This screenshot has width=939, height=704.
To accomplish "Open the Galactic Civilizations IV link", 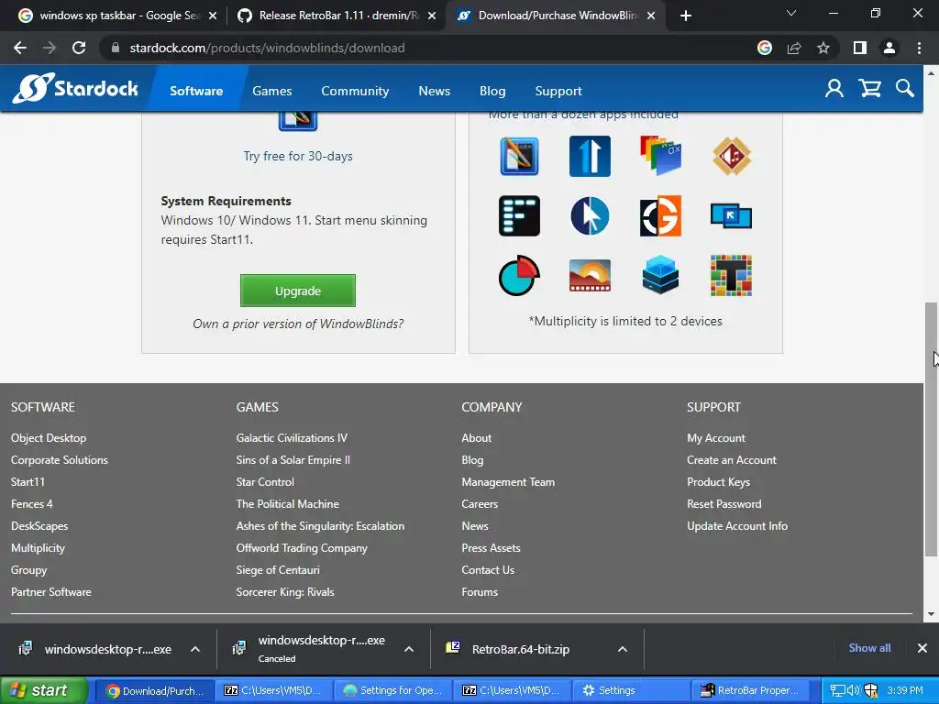I will pyautogui.click(x=292, y=437).
